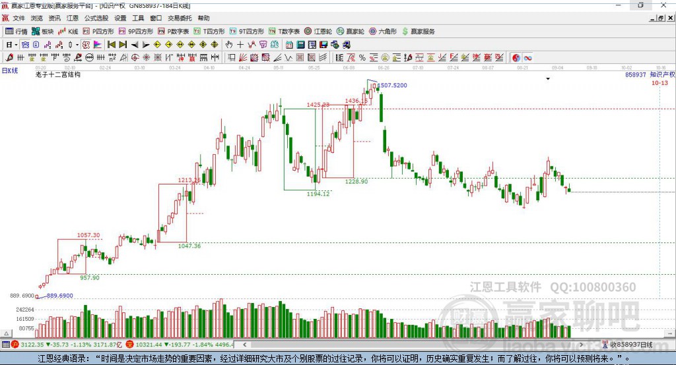Click the 知识产权 stock name label
Screen dimensions: 676x365
pos(662,74)
